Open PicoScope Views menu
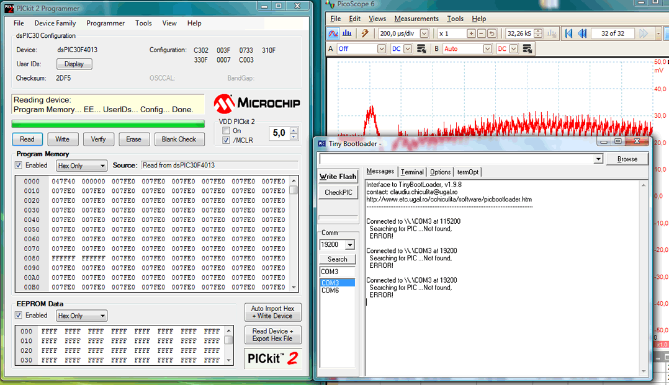Viewport: 669px width, 385px height. [x=377, y=19]
